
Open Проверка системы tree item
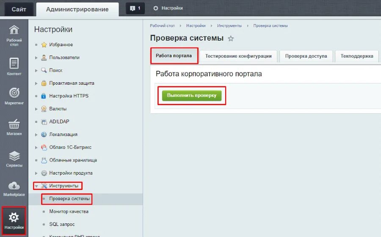(x=69, y=199)
